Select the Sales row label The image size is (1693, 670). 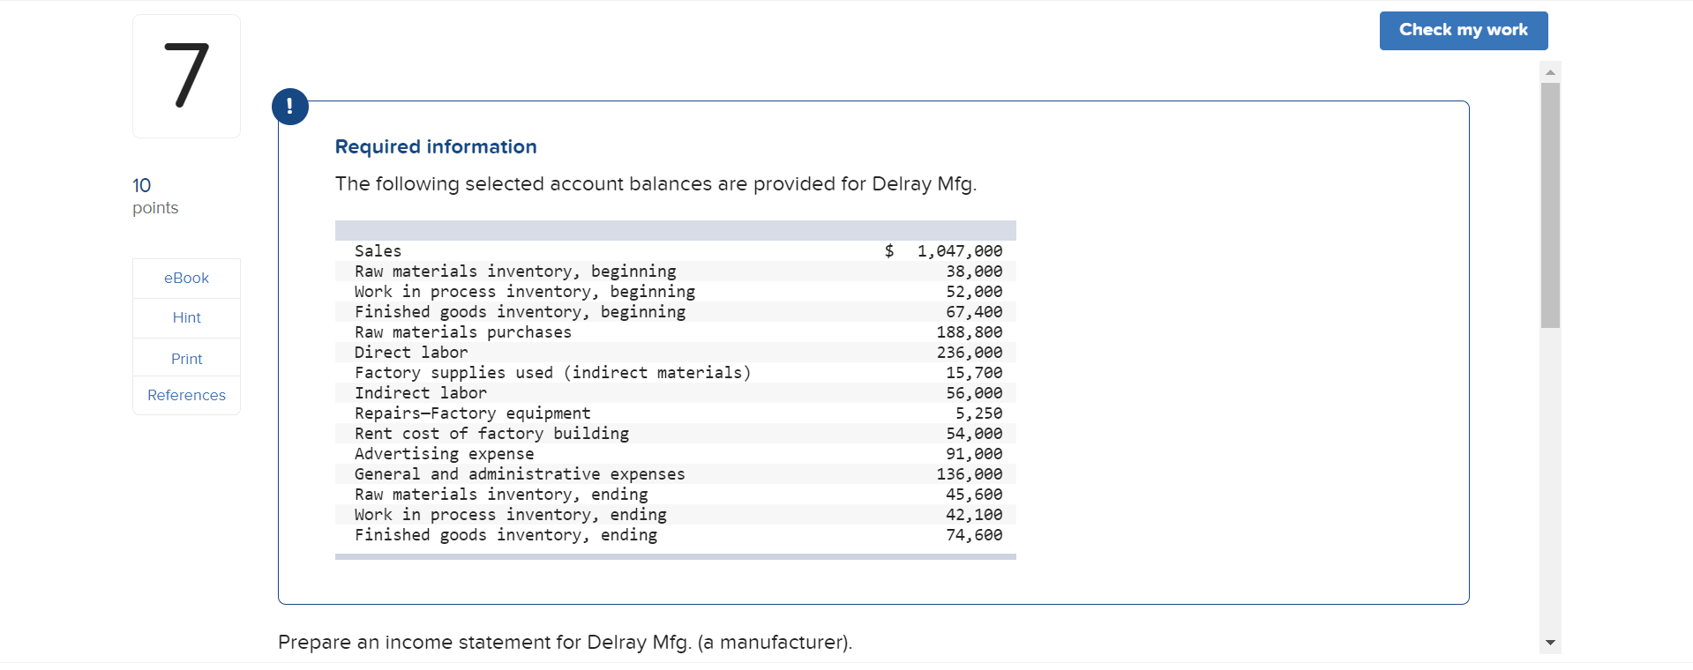point(378,251)
